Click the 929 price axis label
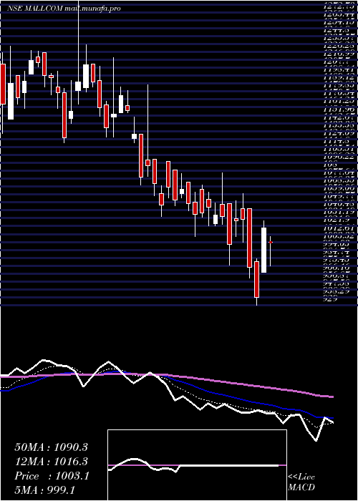Screen dimensions: 358x501 tap(331, 299)
